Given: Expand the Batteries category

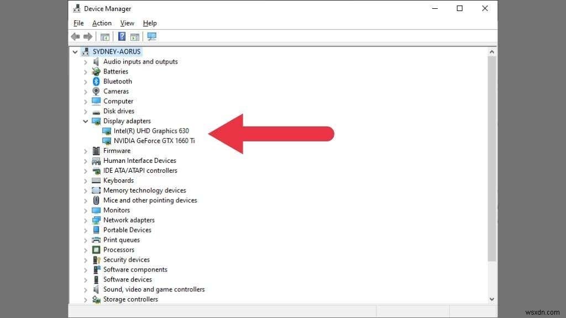Looking at the screenshot, I should tap(86, 72).
